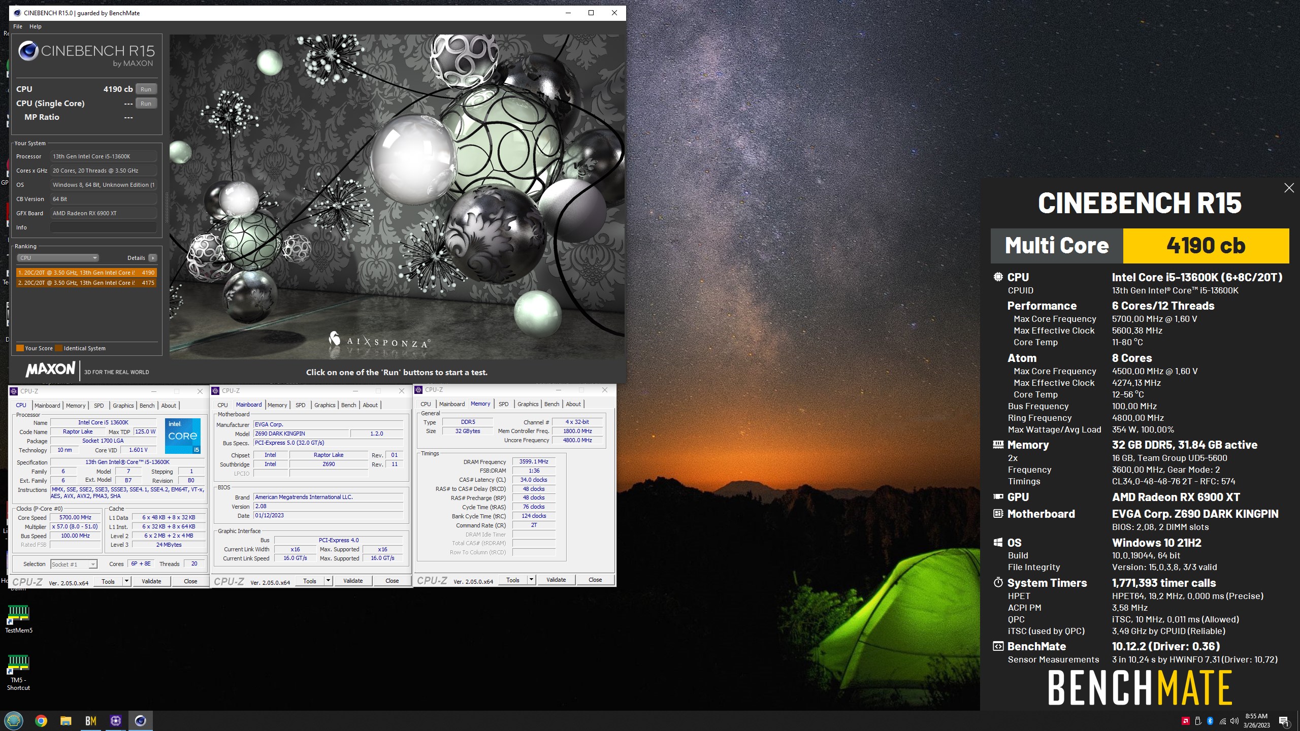Open the TM5 - Shortcut desktop icon
The width and height of the screenshot is (1300, 731).
(x=19, y=673)
